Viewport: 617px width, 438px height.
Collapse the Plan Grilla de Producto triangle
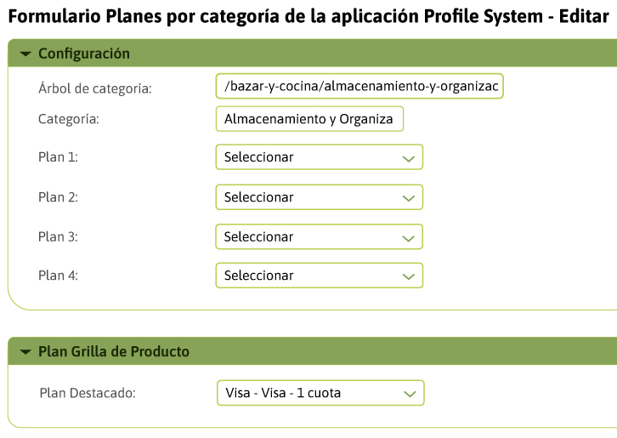[24, 352]
